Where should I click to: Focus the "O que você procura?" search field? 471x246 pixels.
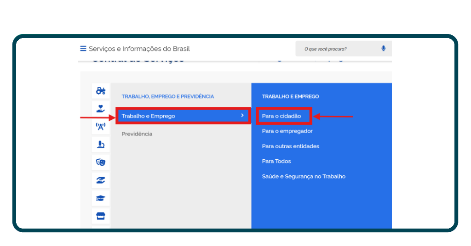point(338,49)
